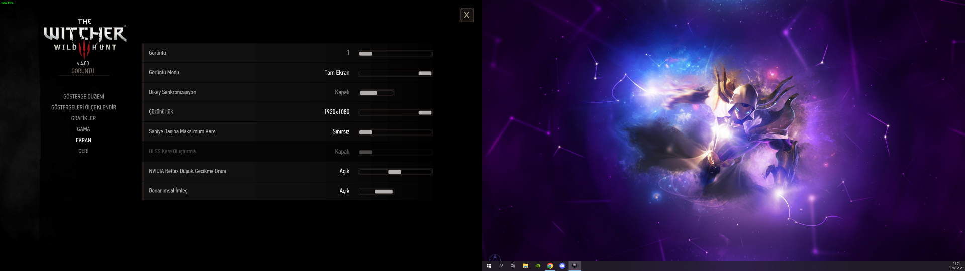Viewport: 965px width, 271px height.
Task: Click the Dikey Senkronizasyon label
Action: click(x=172, y=92)
